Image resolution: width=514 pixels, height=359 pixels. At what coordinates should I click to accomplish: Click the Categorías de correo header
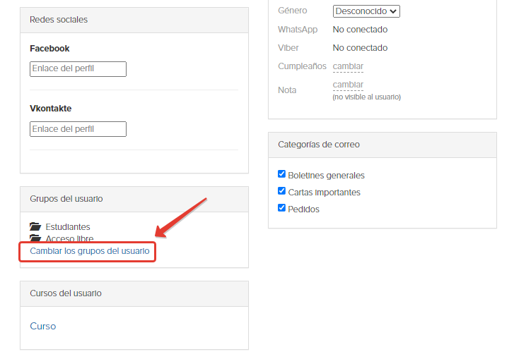click(x=382, y=145)
